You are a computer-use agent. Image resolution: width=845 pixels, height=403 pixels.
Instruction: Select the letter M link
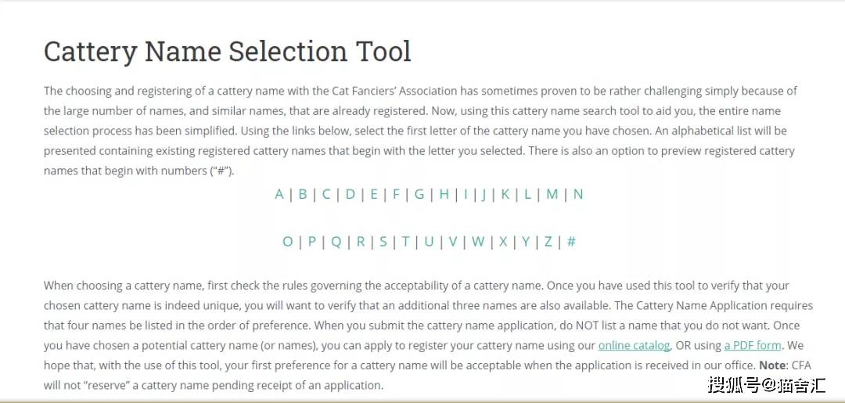click(x=552, y=194)
